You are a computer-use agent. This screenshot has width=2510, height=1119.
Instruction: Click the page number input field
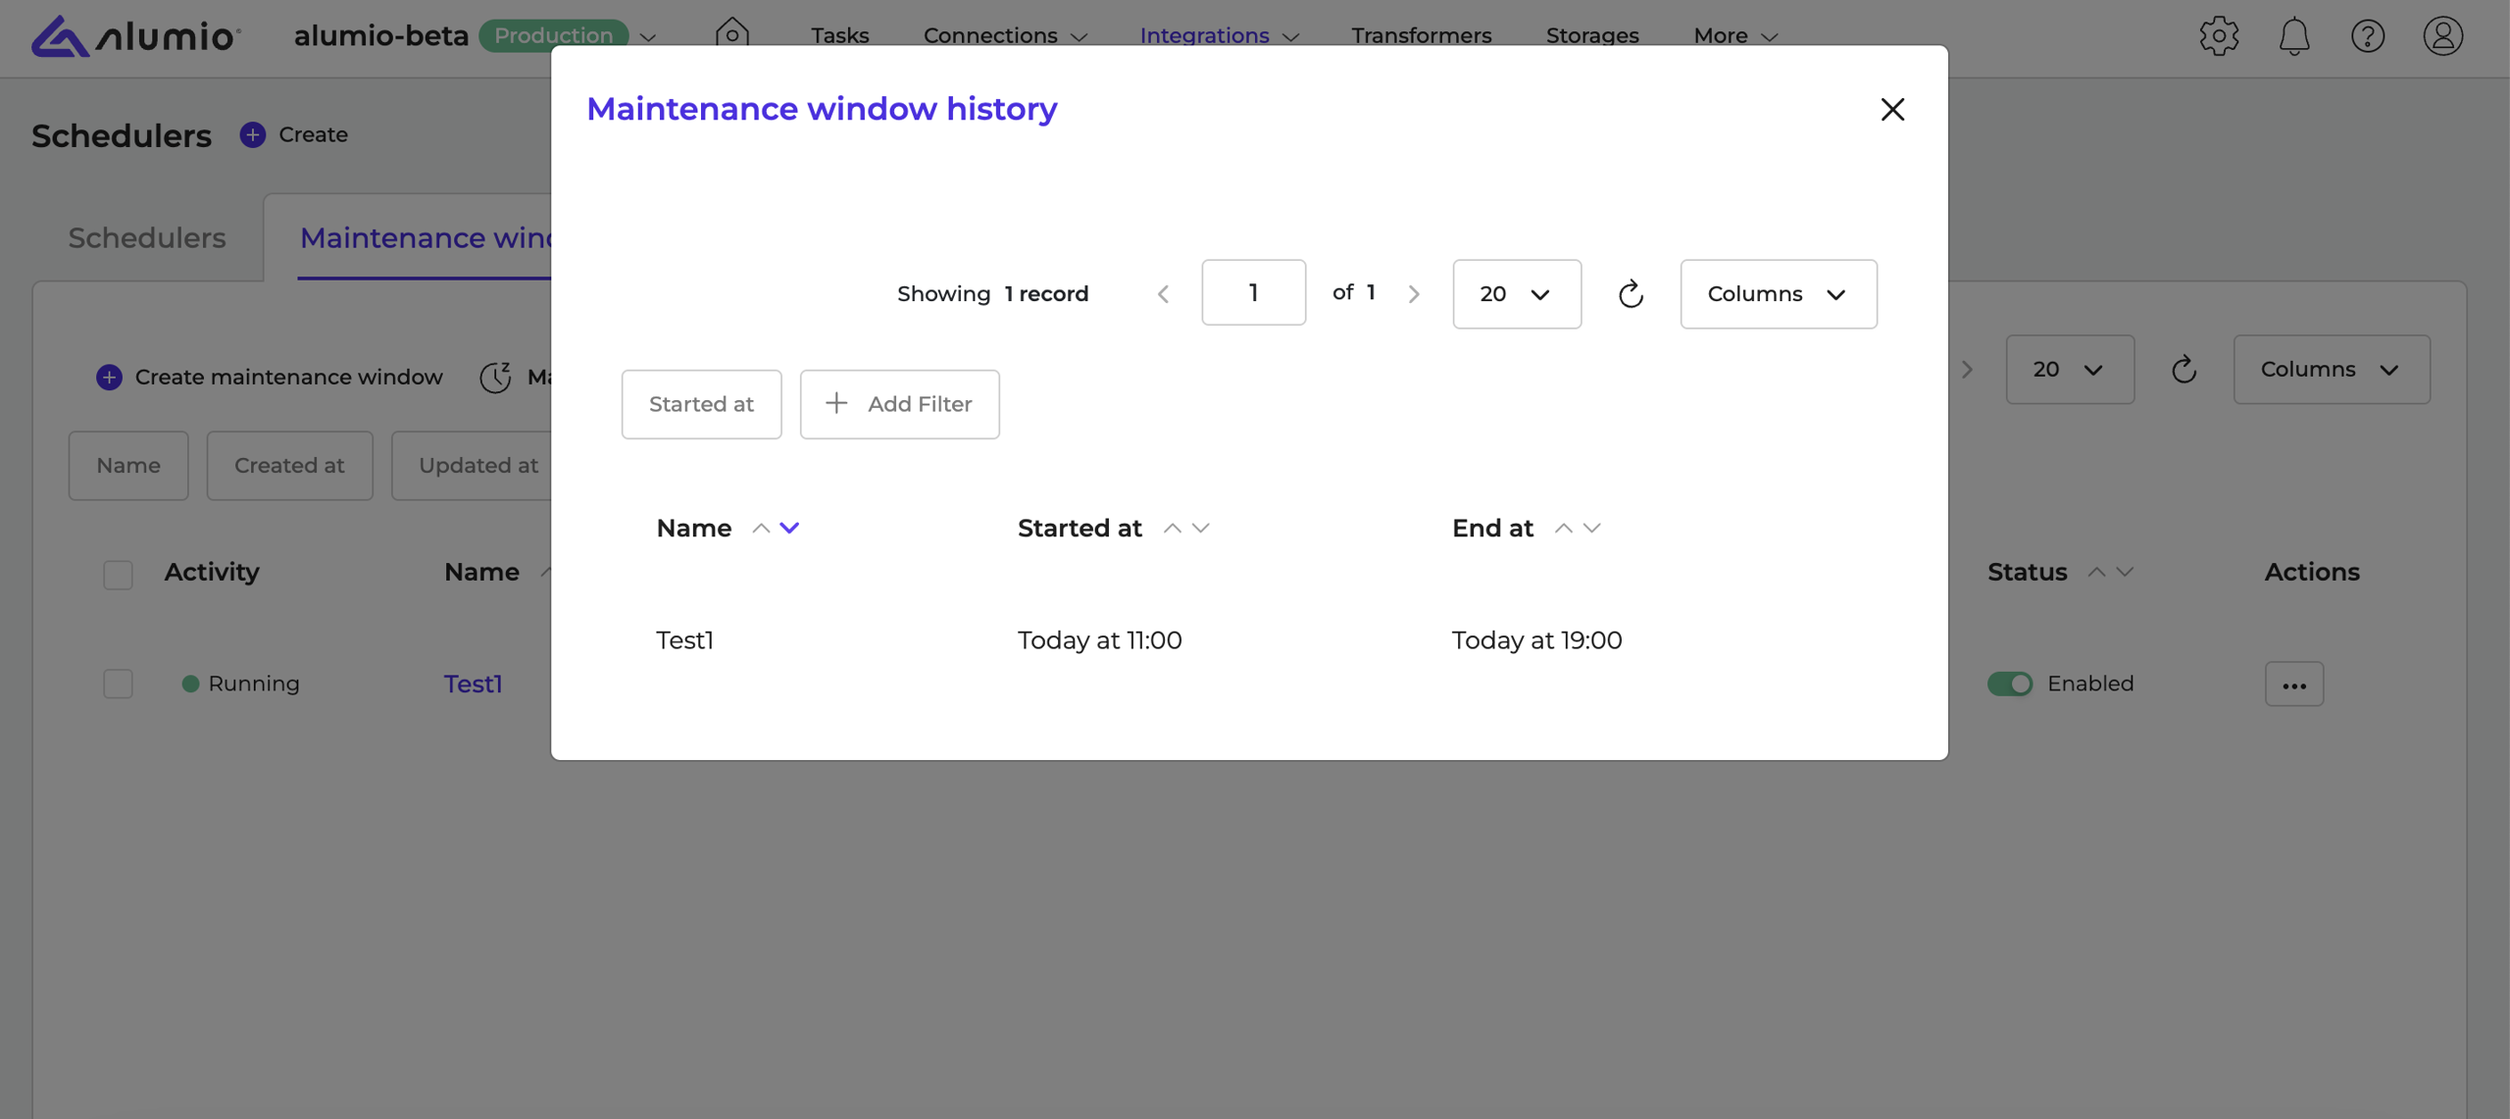1253,292
